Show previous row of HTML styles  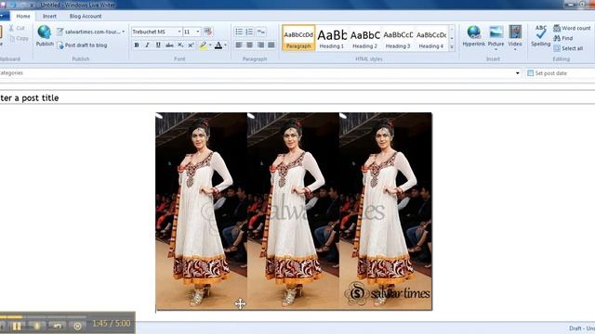tap(452, 29)
